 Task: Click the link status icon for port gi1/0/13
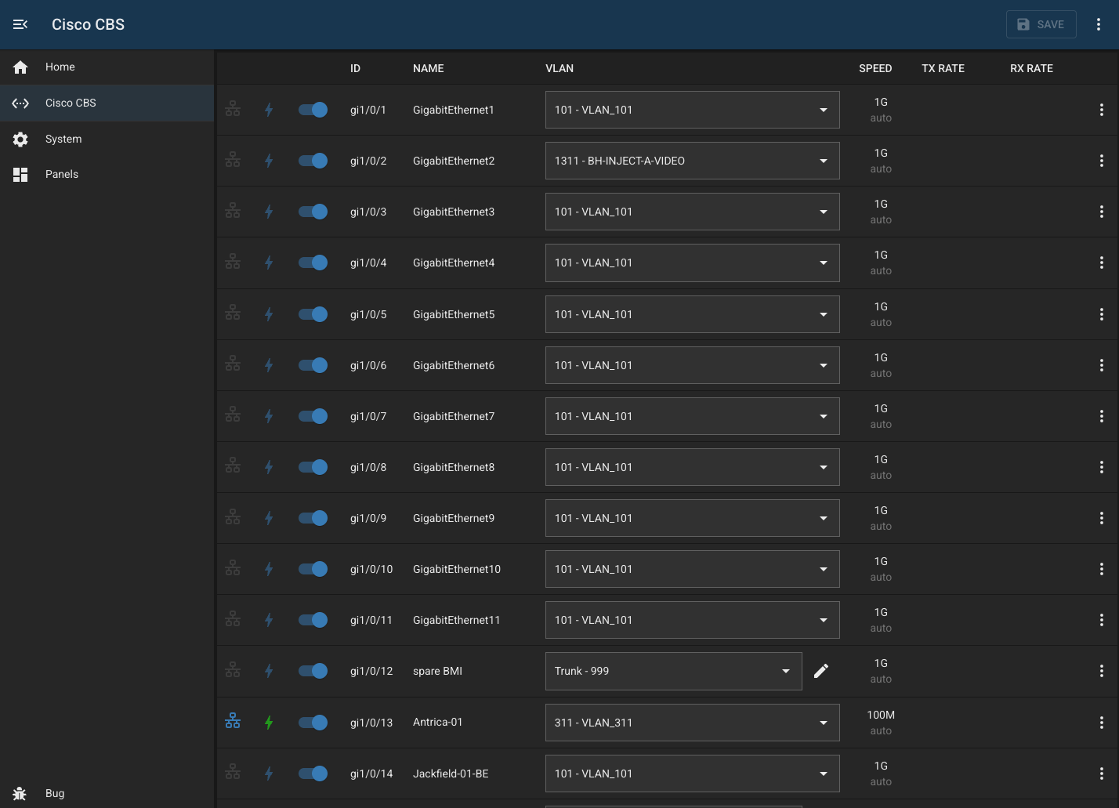(232, 722)
